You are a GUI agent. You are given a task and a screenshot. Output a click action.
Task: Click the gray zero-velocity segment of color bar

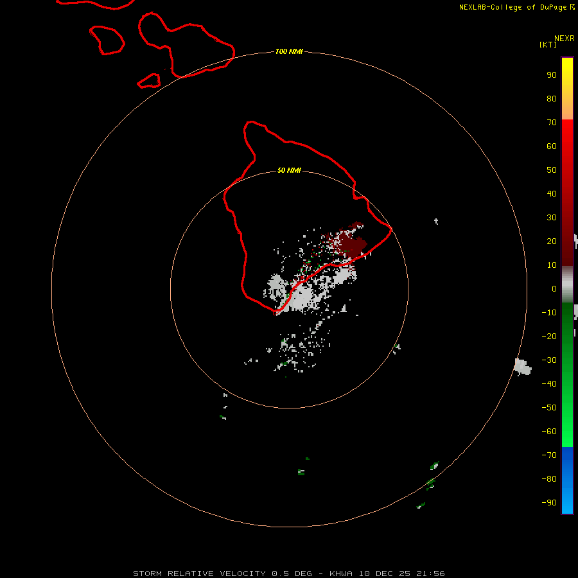(567, 285)
